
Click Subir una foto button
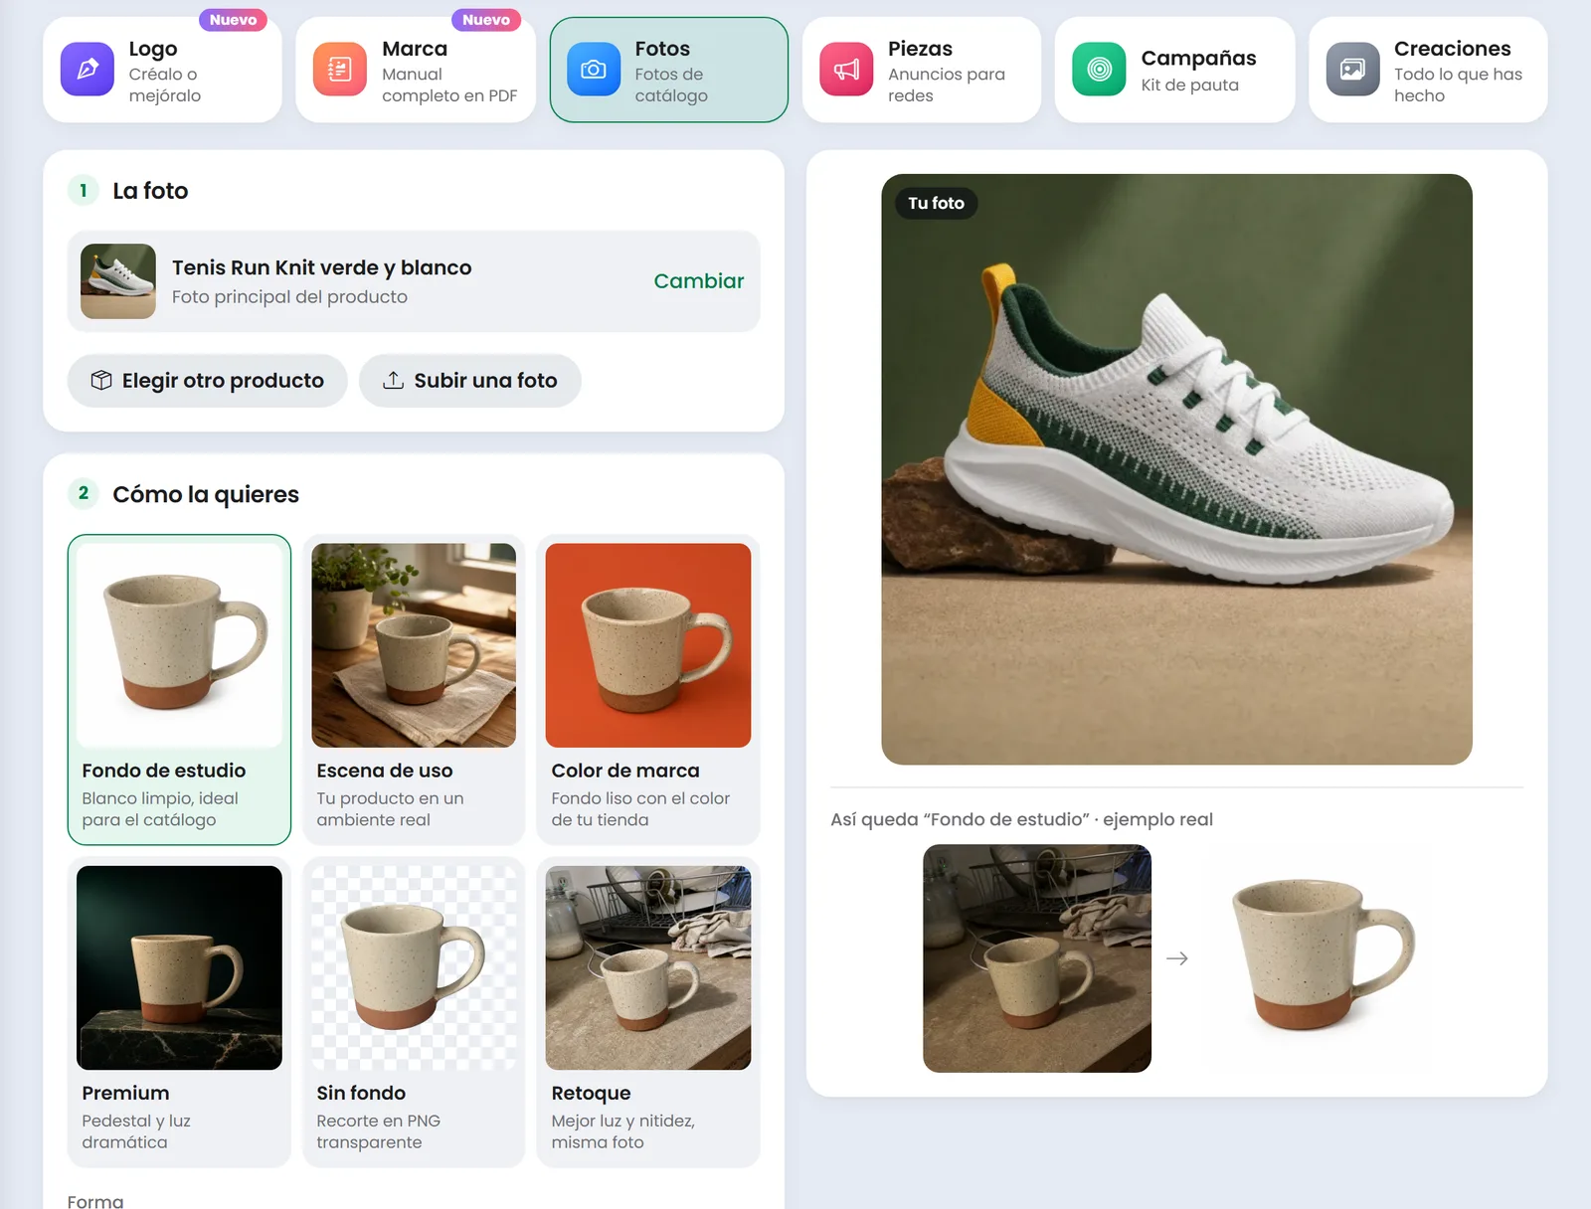coord(470,381)
